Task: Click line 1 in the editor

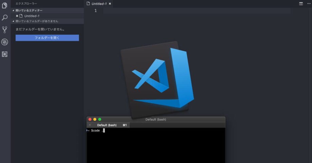Action: (x=197, y=11)
